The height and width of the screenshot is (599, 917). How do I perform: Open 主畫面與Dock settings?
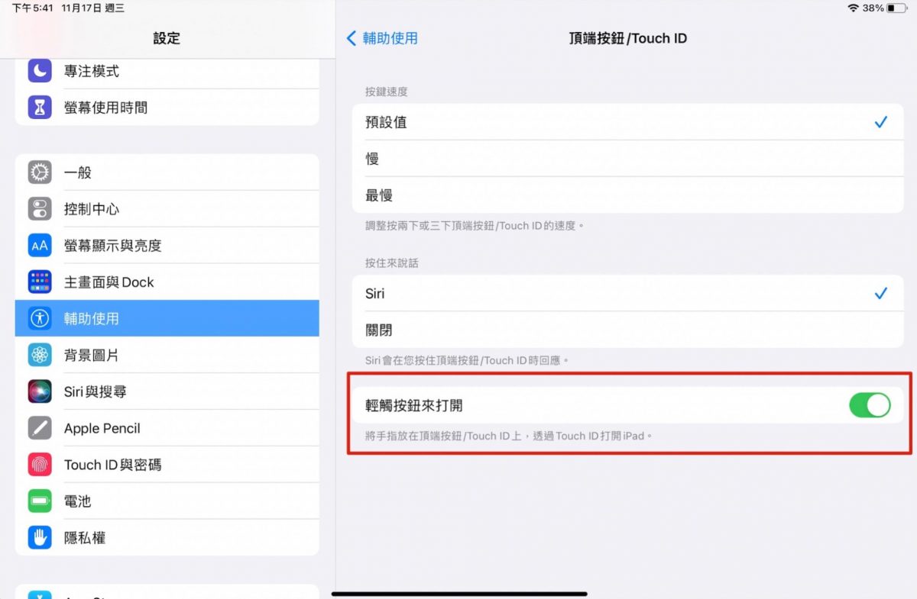click(x=167, y=282)
